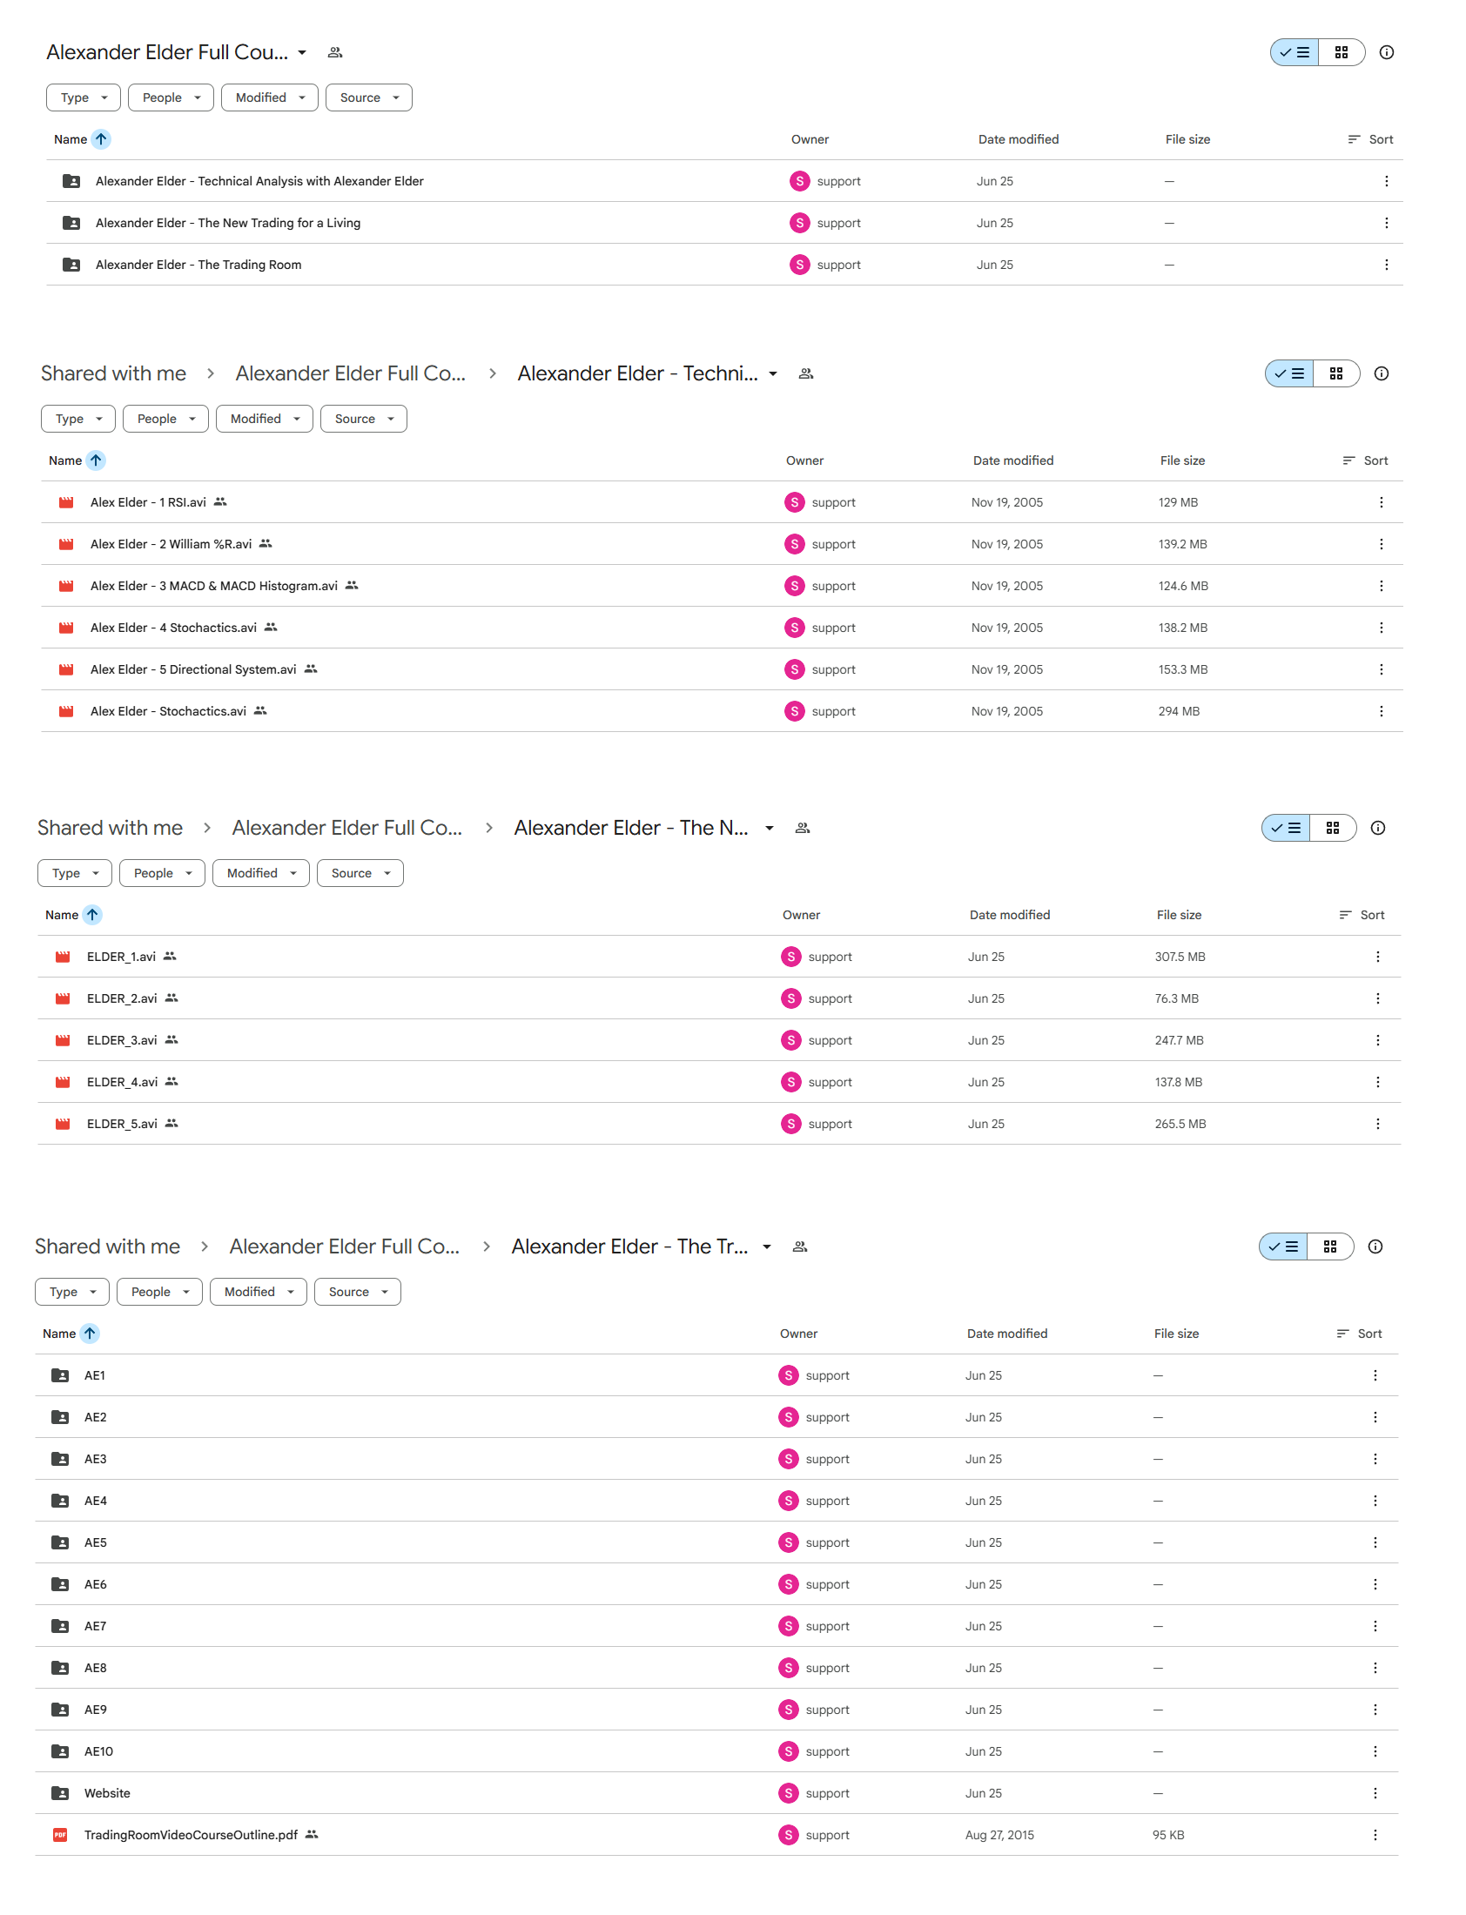The width and height of the screenshot is (1466, 1915).
Task: Switch to grid view in the top header
Action: tap(1341, 52)
